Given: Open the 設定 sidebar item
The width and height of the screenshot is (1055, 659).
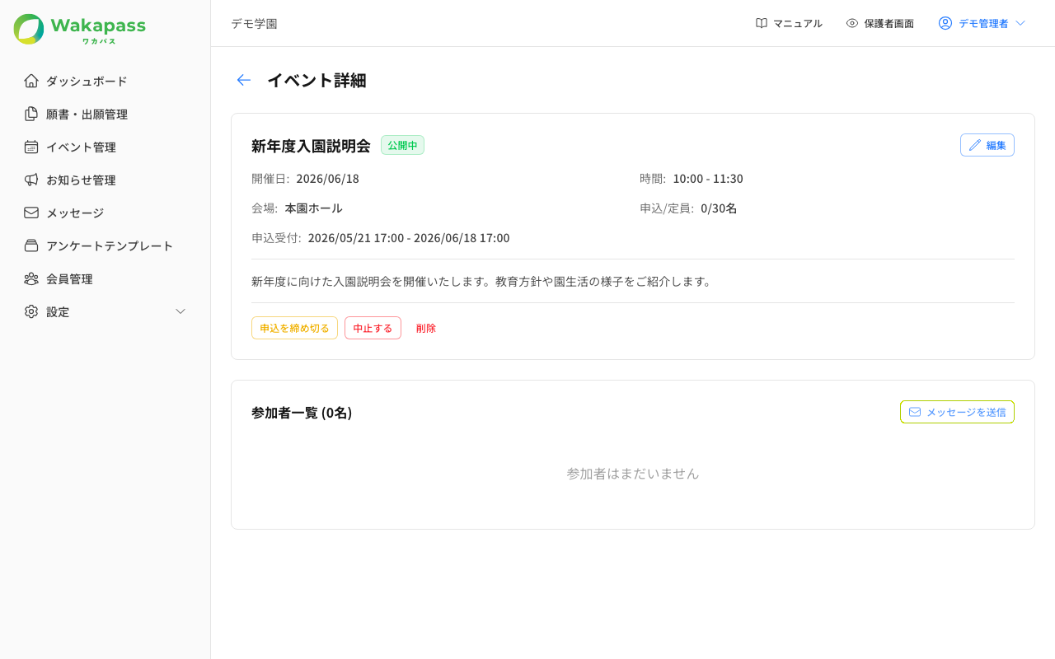Looking at the screenshot, I should point(105,311).
